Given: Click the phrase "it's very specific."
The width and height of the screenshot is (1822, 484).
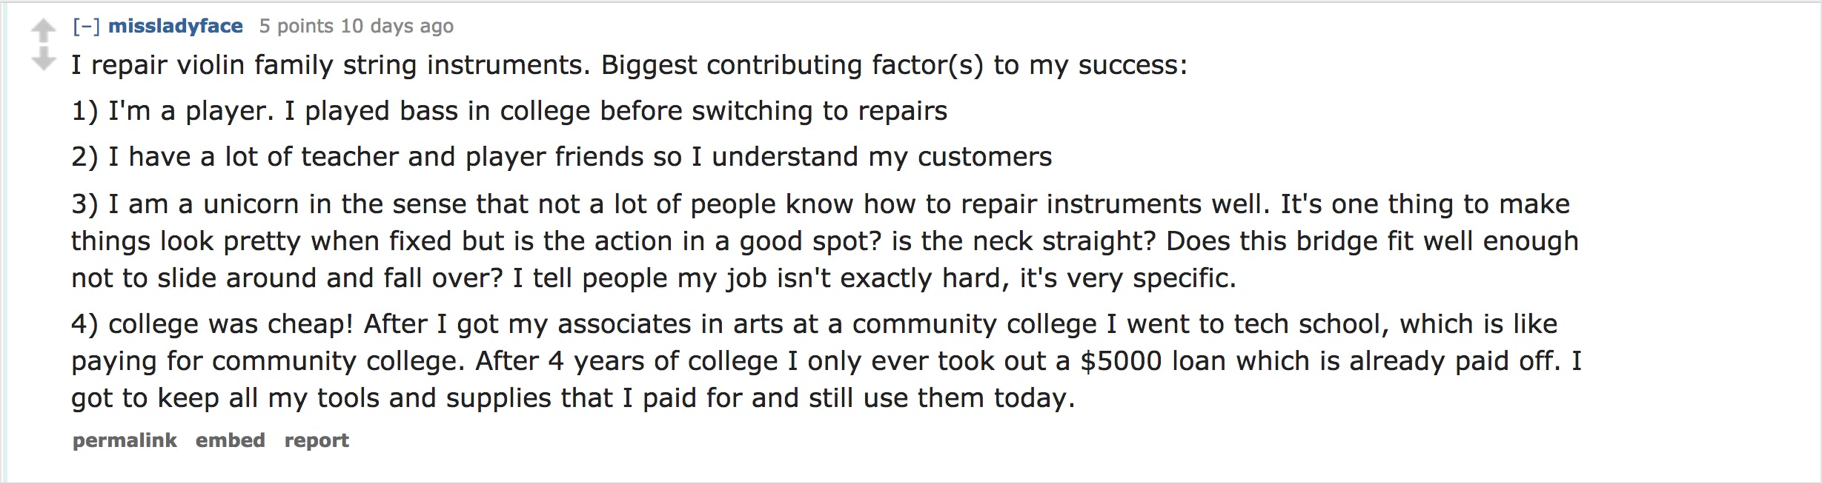Looking at the screenshot, I should coord(1128,278).
